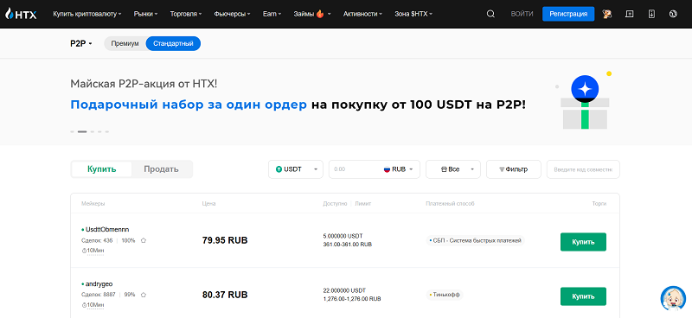The width and height of the screenshot is (692, 318).
Task: Click the 80.37 RUB price
Action: click(225, 295)
